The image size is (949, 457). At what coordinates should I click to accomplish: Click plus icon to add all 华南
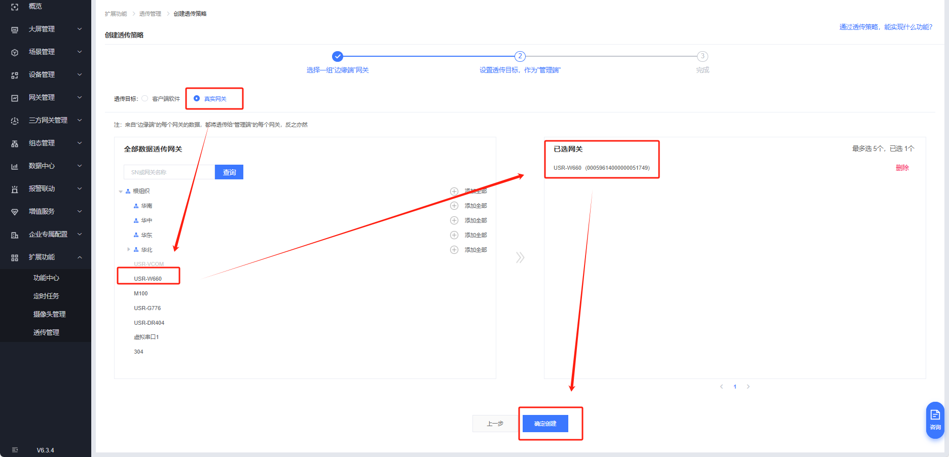coord(454,206)
